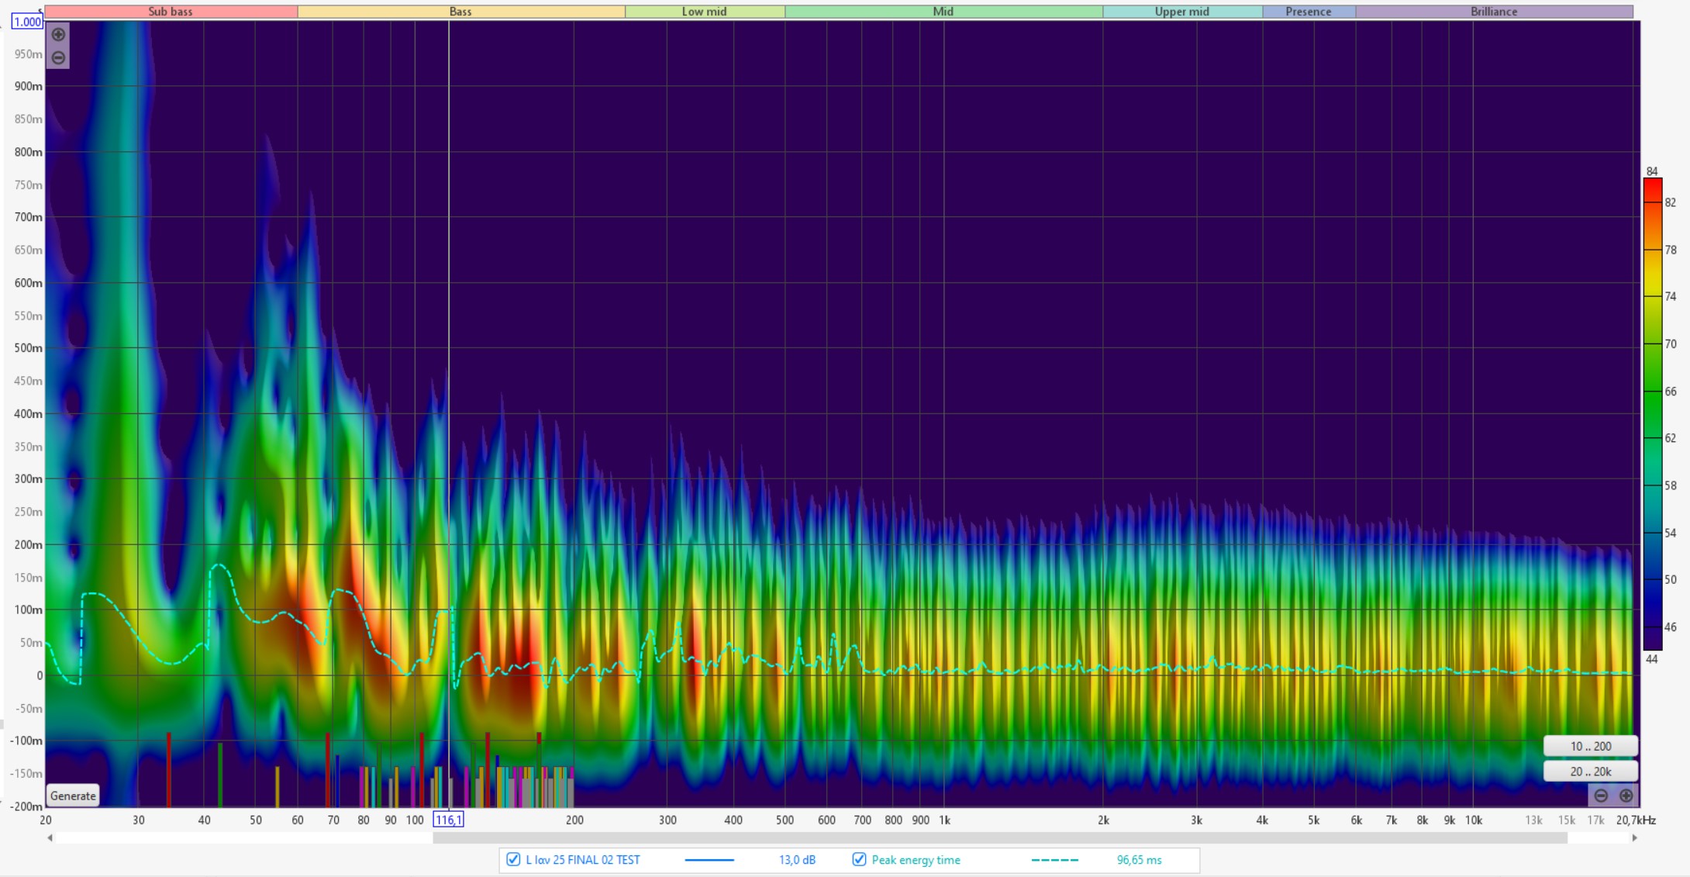The height and width of the screenshot is (877, 1690).
Task: Zoom out horizontal frequency axis
Action: click(x=1601, y=796)
